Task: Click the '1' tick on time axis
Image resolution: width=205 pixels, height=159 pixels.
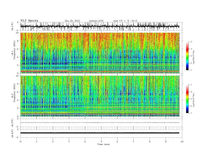Action: [x=36, y=142]
